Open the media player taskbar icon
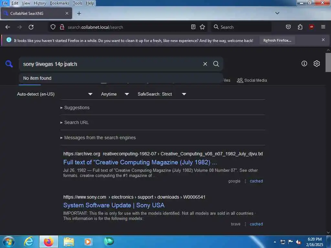Screen dimensions: 331x248 tap(88, 242)
